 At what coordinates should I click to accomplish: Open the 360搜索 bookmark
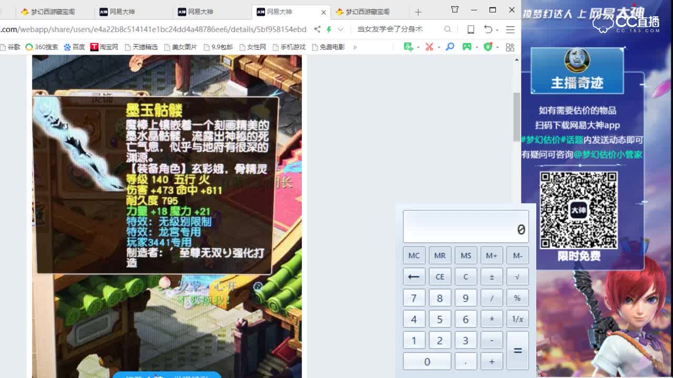42,47
